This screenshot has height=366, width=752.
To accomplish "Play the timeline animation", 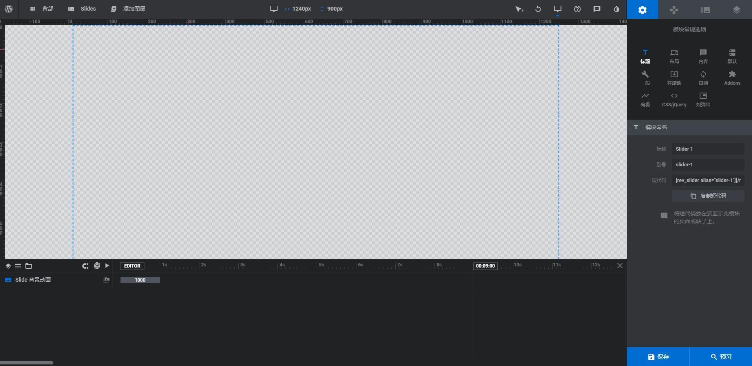I will 107,266.
